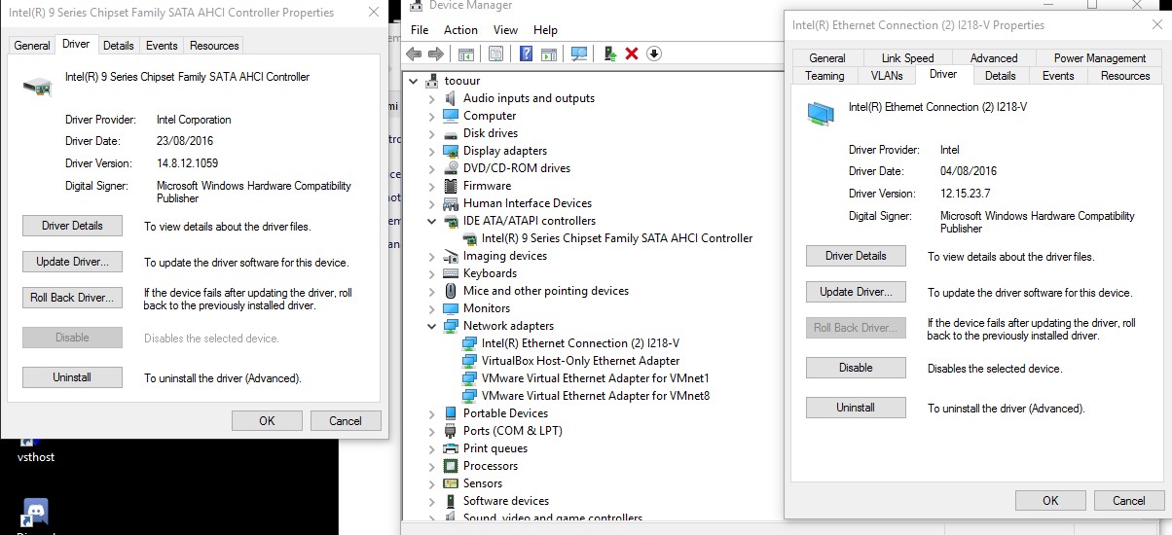The height and width of the screenshot is (535, 1172).
Task: Open Advanced tab in Ethernet Properties
Action: (994, 58)
